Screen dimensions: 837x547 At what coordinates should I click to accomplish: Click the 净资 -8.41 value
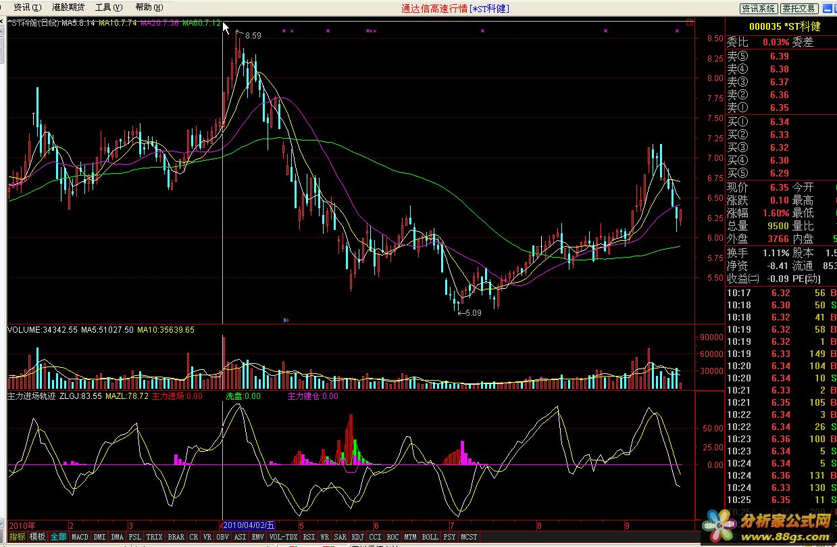(x=778, y=266)
